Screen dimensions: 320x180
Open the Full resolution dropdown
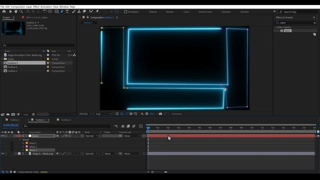[x=103, y=114]
